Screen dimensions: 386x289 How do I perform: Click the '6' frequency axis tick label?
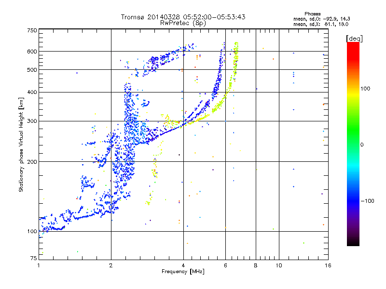225,265
